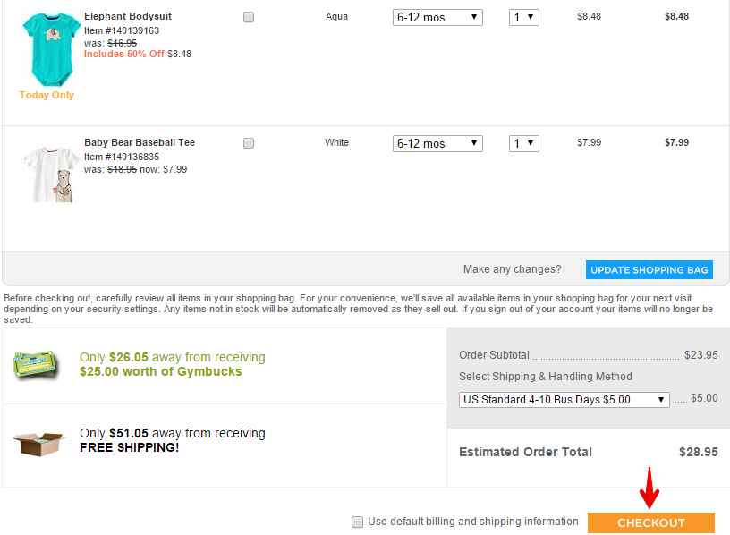Click the Today Only label under bodysuit
Image resolution: width=730 pixels, height=535 pixels.
47,95
